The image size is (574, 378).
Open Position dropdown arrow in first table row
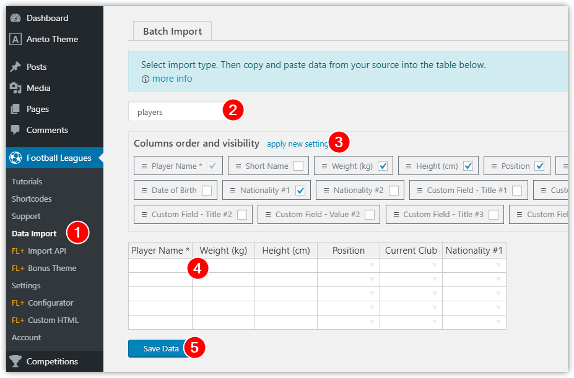(x=372, y=265)
